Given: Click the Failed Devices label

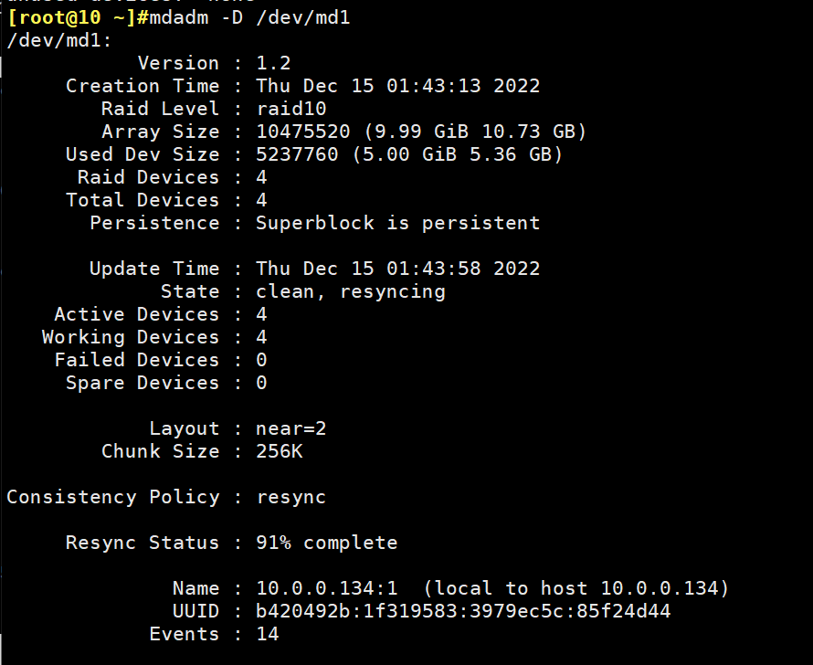Looking at the screenshot, I should click(x=137, y=360).
